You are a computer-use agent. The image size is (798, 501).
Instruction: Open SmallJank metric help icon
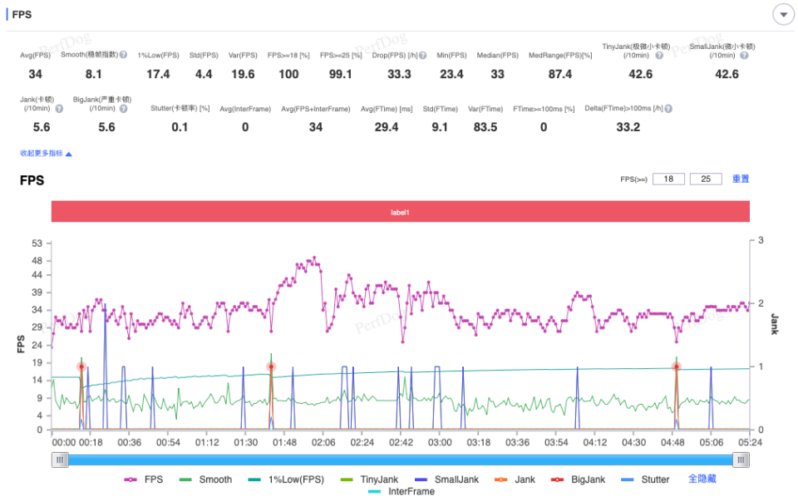coord(744,56)
